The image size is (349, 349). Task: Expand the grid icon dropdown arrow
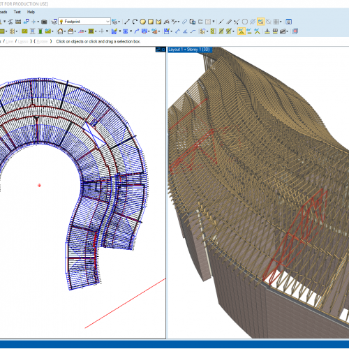(x=281, y=22)
